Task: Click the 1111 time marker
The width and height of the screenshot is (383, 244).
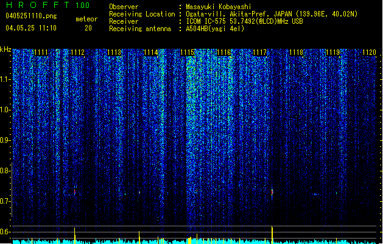Action: (x=41, y=52)
